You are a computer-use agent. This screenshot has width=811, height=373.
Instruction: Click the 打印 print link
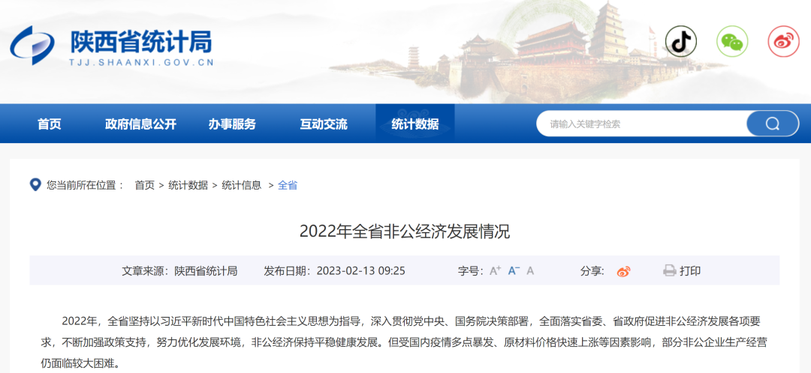tap(691, 271)
